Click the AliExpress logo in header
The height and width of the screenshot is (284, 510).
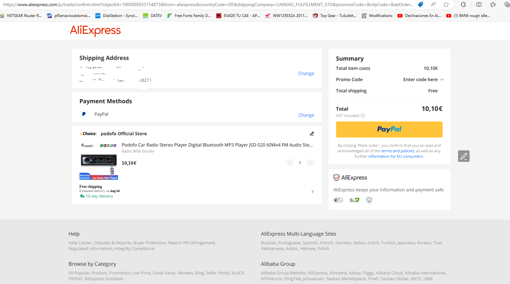coord(95,30)
